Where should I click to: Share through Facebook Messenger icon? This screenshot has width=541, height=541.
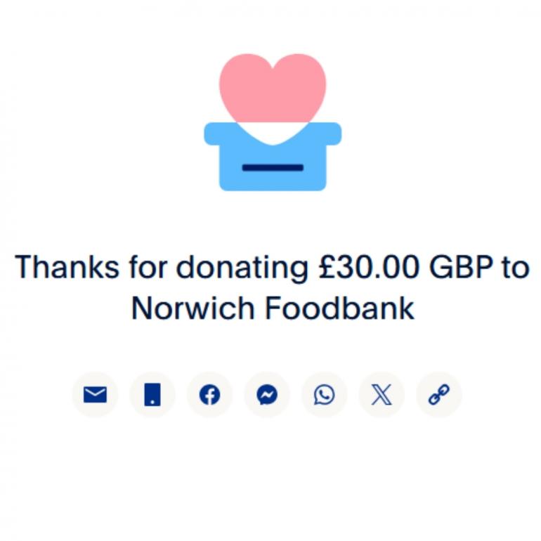(x=267, y=394)
